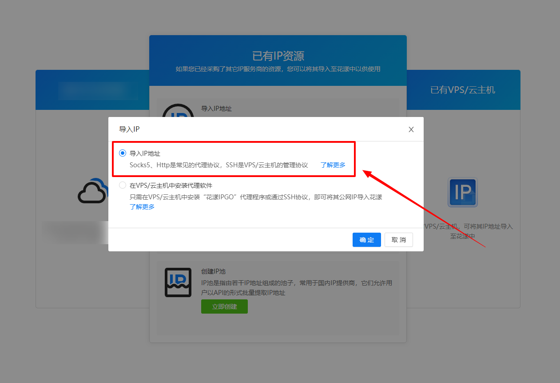
Task: Click the 导入IP地址 card header in the background
Action: [x=217, y=109]
